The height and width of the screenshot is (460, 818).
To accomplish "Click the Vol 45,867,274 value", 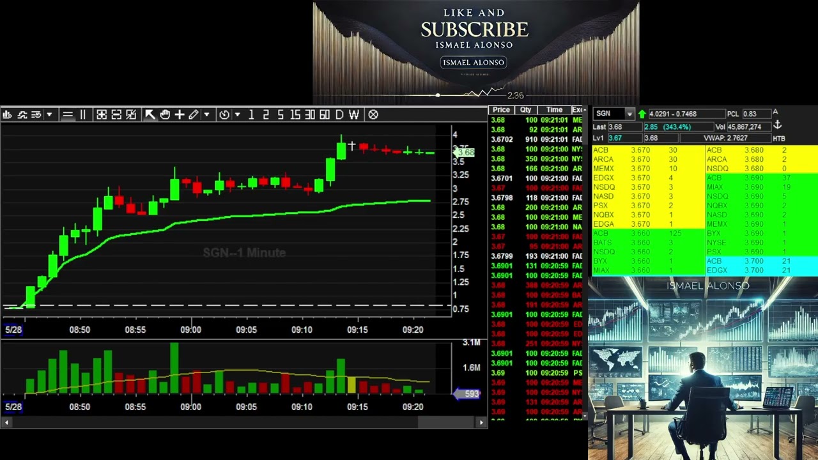I will (x=749, y=127).
